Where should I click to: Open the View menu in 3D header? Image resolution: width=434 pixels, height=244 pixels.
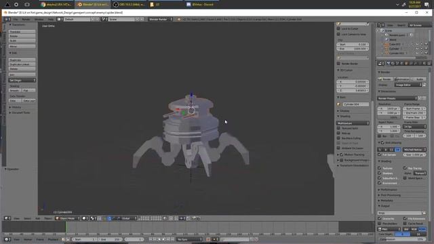coord(16,218)
